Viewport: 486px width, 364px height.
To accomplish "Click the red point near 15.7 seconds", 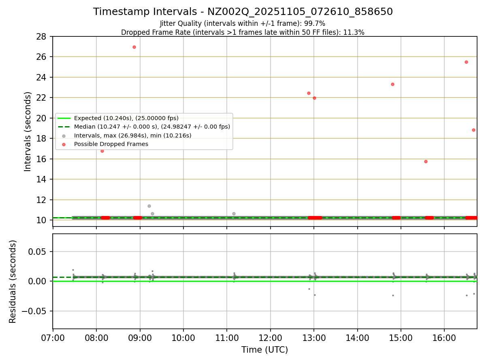I will pyautogui.click(x=426, y=161).
